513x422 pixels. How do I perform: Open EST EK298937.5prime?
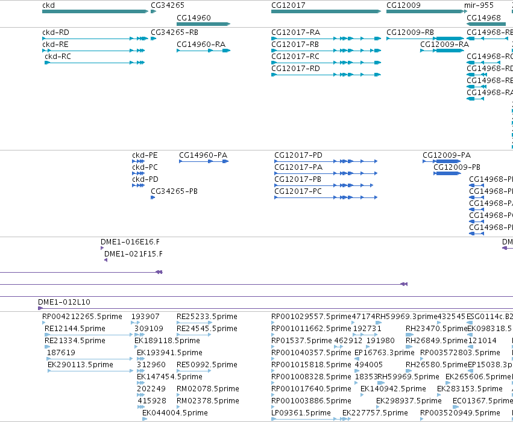[x=409, y=401]
